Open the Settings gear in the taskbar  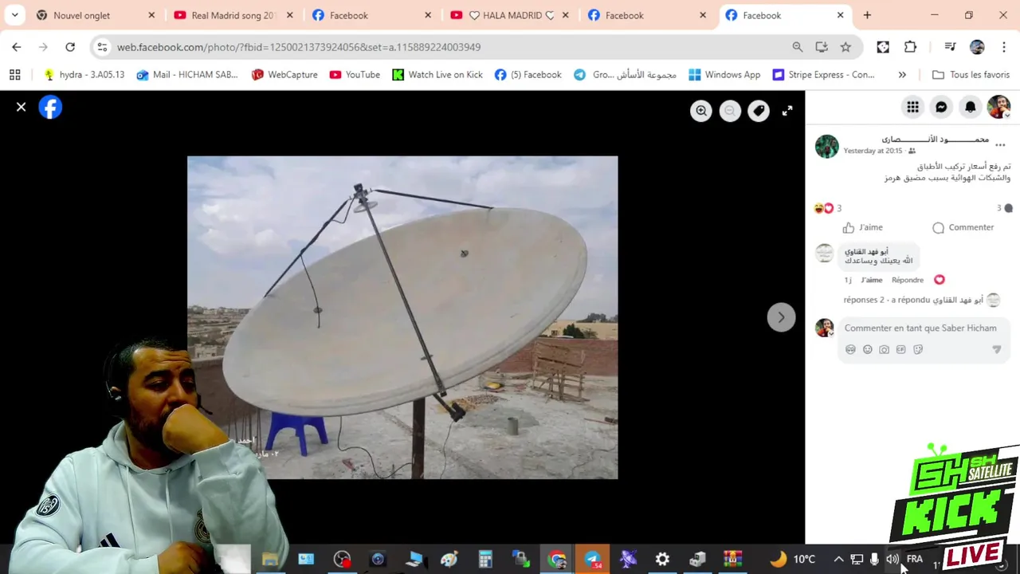pyautogui.click(x=662, y=560)
